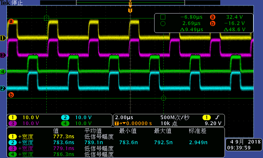Click the channel 4 ground marker on left edge
Image resolution: width=263 pixels, height=158 pixels.
tap(3, 71)
